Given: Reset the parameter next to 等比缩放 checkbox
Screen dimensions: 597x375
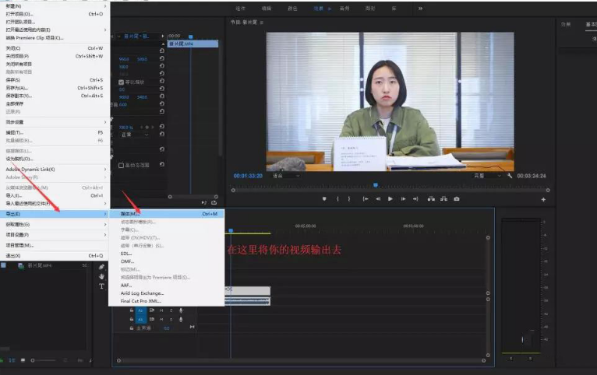Looking at the screenshot, I should click(x=162, y=81).
